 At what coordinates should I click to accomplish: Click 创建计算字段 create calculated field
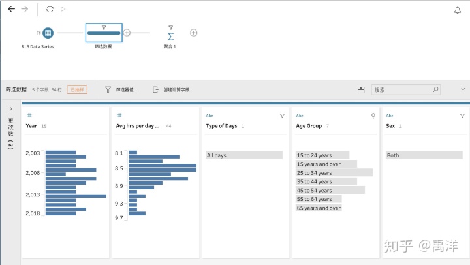(173, 89)
